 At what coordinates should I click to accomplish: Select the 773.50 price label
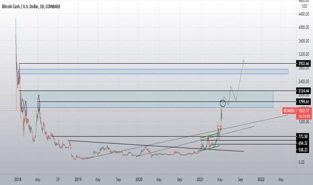click(303, 137)
